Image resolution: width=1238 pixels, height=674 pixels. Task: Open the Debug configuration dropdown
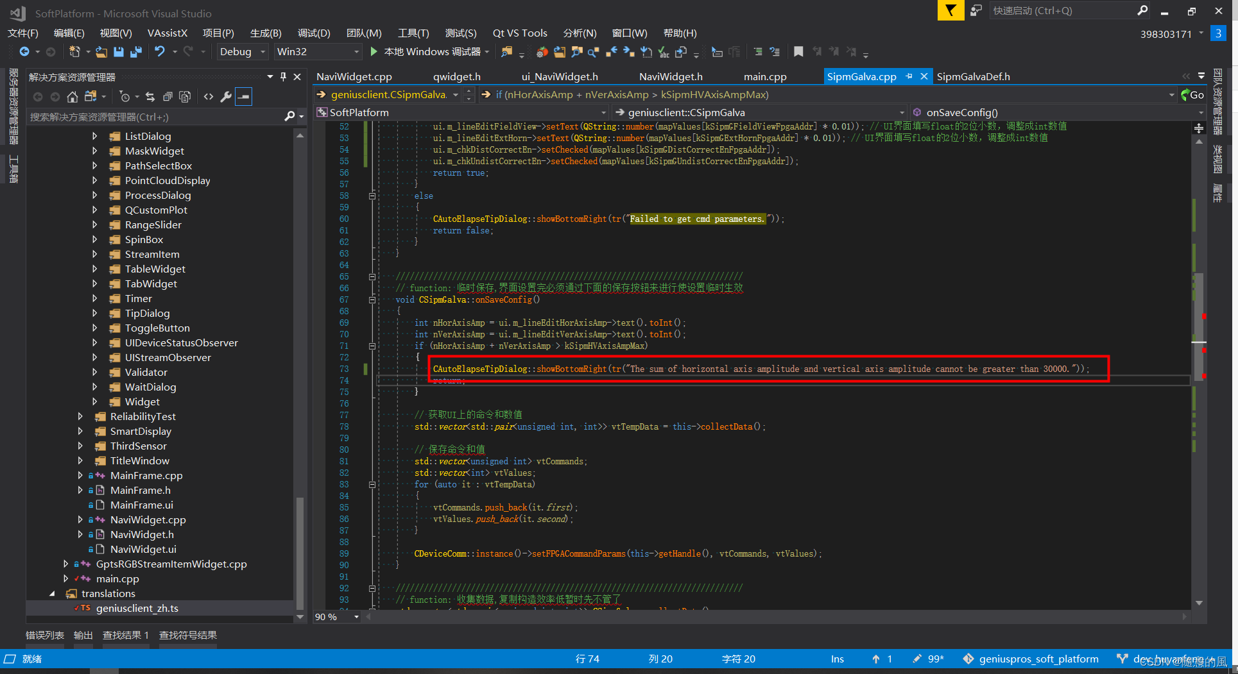click(243, 52)
